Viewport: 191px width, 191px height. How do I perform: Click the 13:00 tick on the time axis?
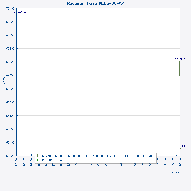click(24, 161)
